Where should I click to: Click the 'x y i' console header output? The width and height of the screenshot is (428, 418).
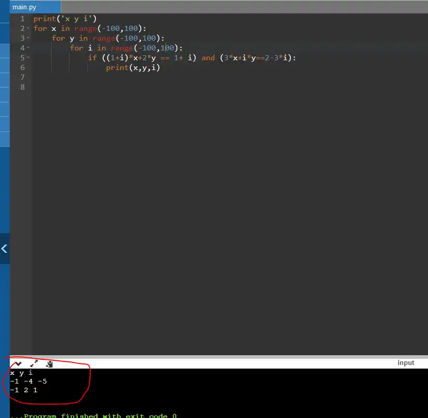21,373
